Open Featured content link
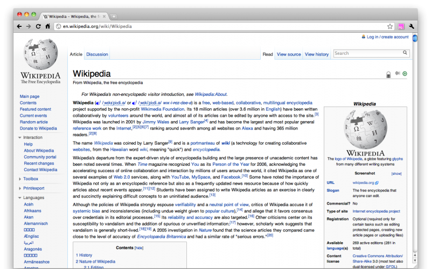Image resolution: width=431 pixels, height=269 pixels. 36,109
